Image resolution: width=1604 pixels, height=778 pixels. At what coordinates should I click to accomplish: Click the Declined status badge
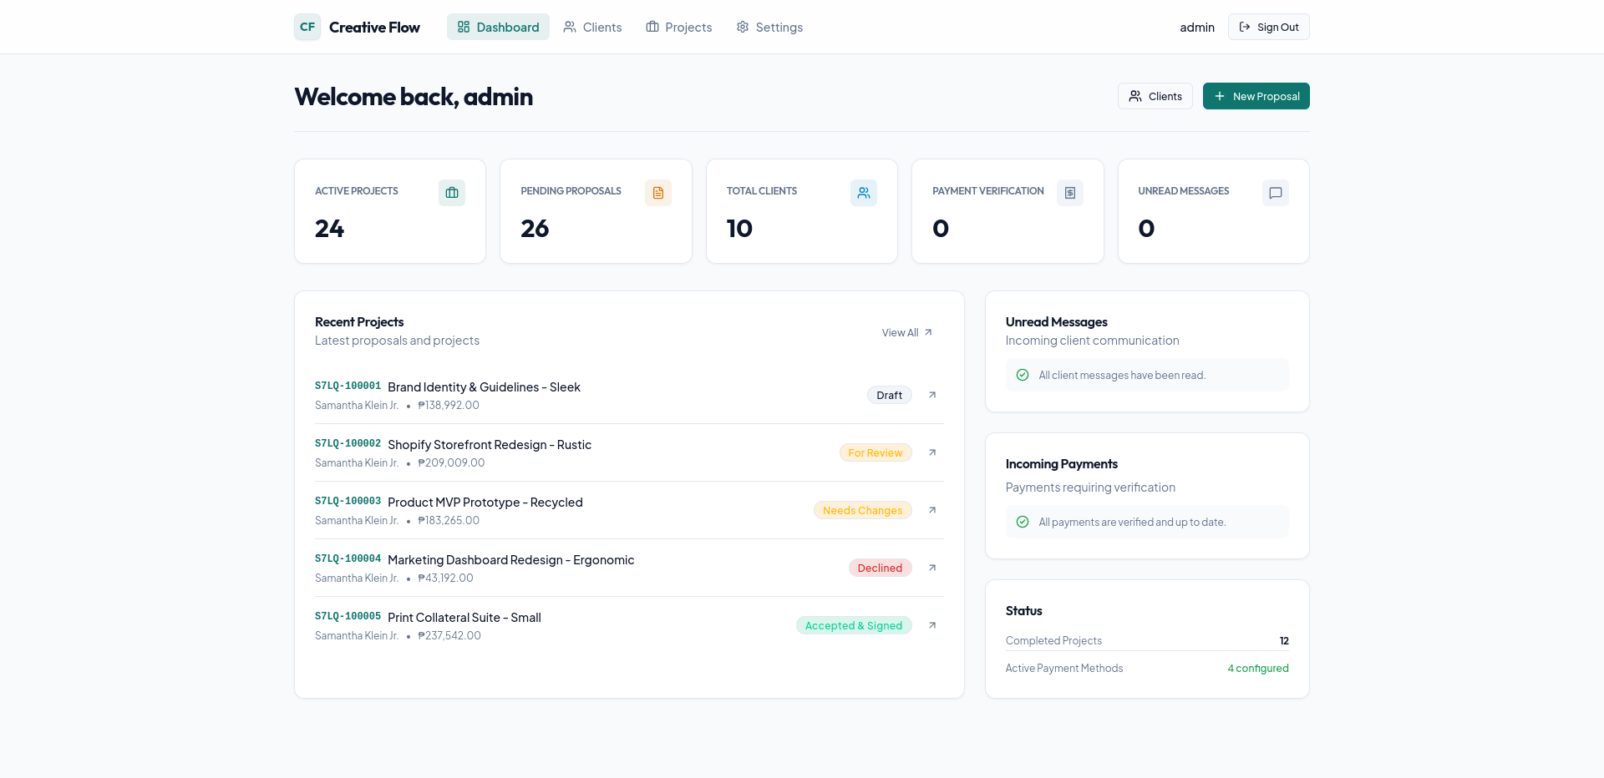pyautogui.click(x=880, y=568)
